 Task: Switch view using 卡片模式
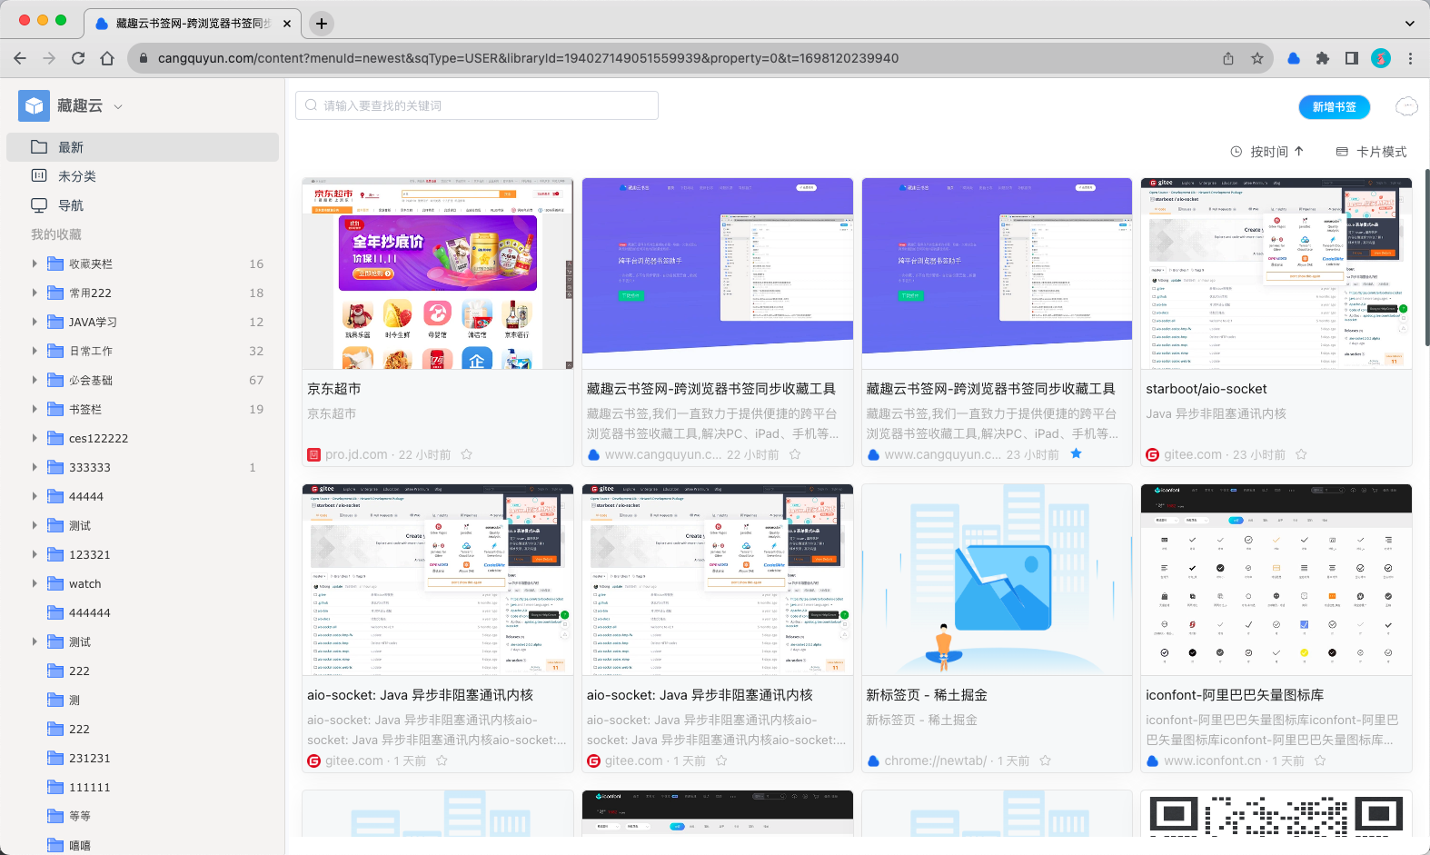[x=1372, y=152]
